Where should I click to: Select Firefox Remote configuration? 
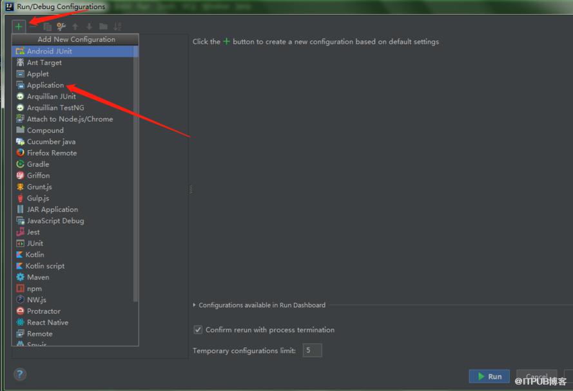(x=75, y=153)
